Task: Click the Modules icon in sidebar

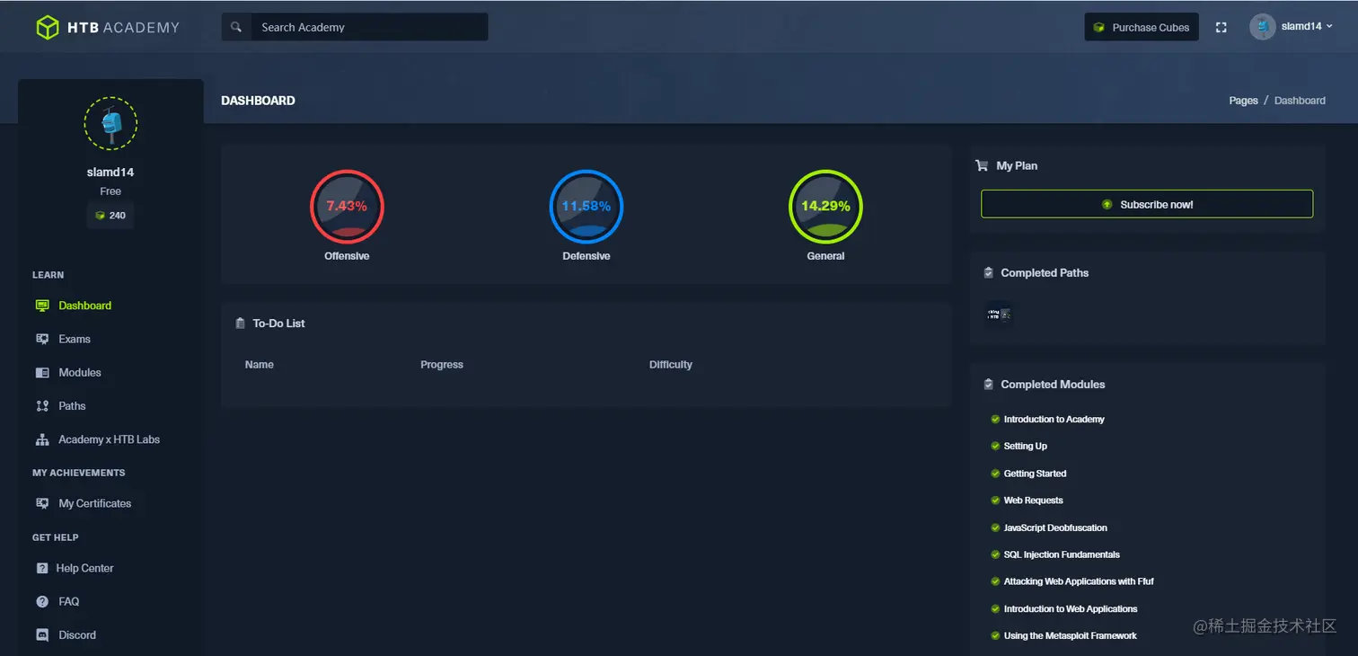Action: click(42, 372)
